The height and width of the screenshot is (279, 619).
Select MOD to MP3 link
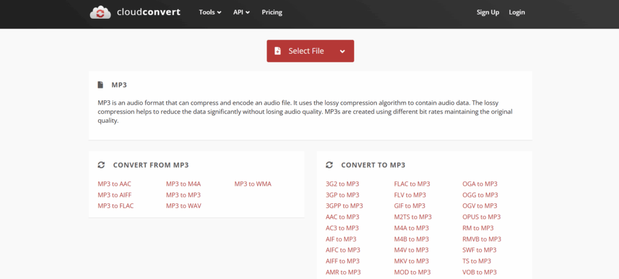tap(412, 272)
